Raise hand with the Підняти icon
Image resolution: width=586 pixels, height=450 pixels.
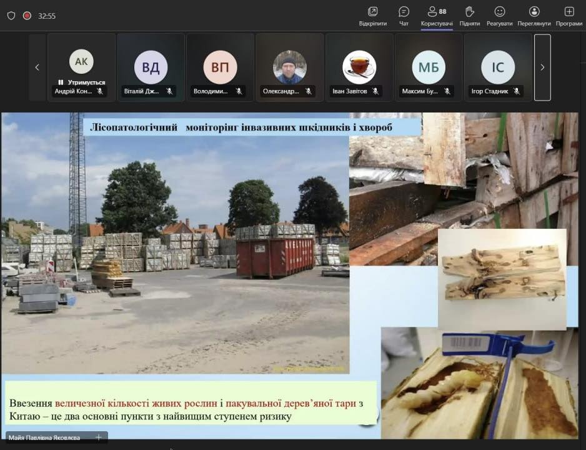pos(470,12)
